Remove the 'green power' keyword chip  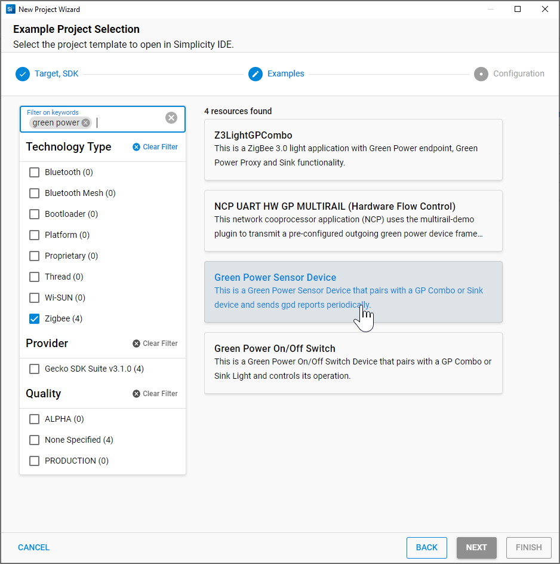(85, 122)
